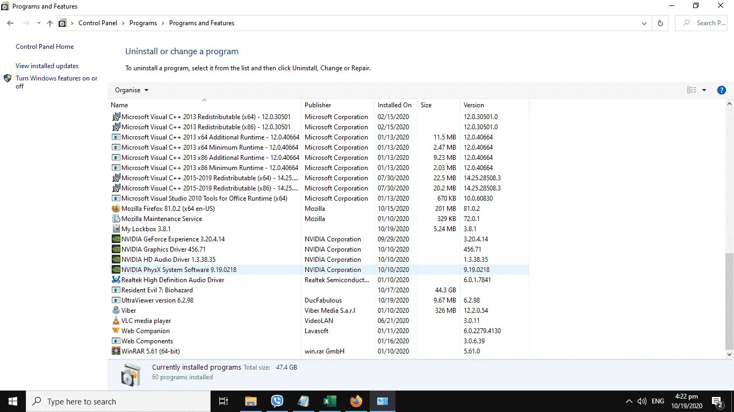Show hidden system tray icons

[x=629, y=401]
